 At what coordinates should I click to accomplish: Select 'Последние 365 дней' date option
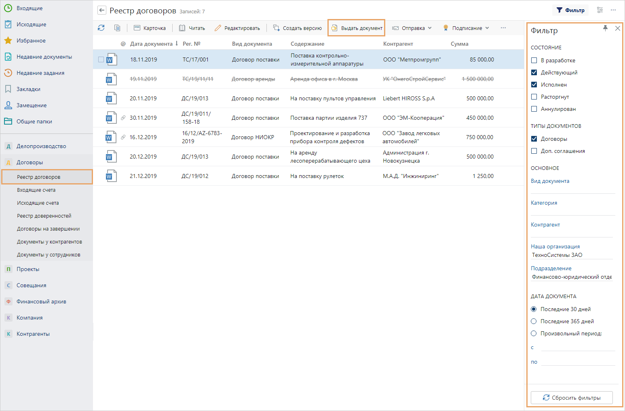pos(534,321)
